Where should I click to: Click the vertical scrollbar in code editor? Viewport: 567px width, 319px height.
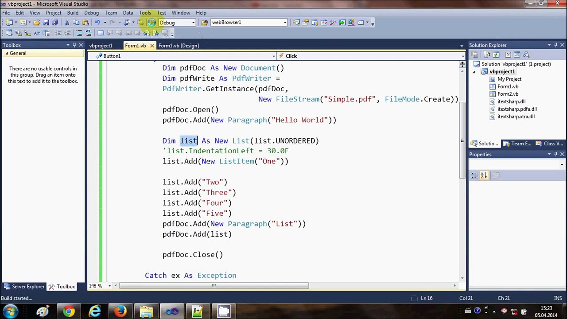click(x=462, y=140)
